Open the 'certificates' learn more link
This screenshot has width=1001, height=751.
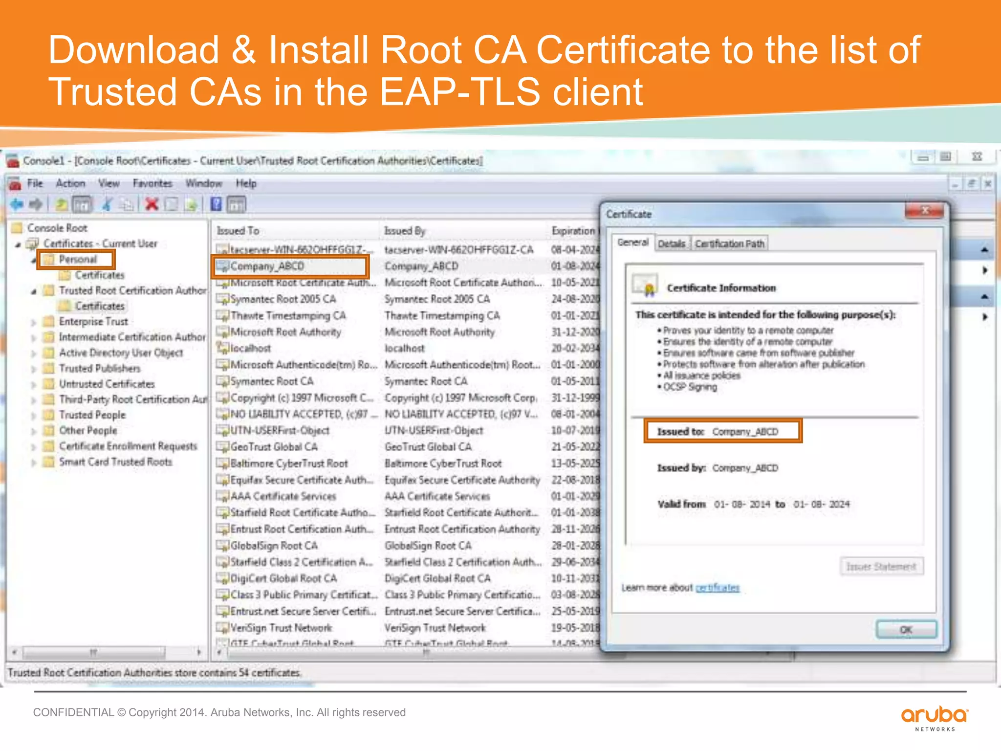(718, 588)
